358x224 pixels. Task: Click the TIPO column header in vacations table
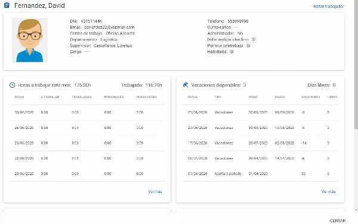click(x=218, y=97)
